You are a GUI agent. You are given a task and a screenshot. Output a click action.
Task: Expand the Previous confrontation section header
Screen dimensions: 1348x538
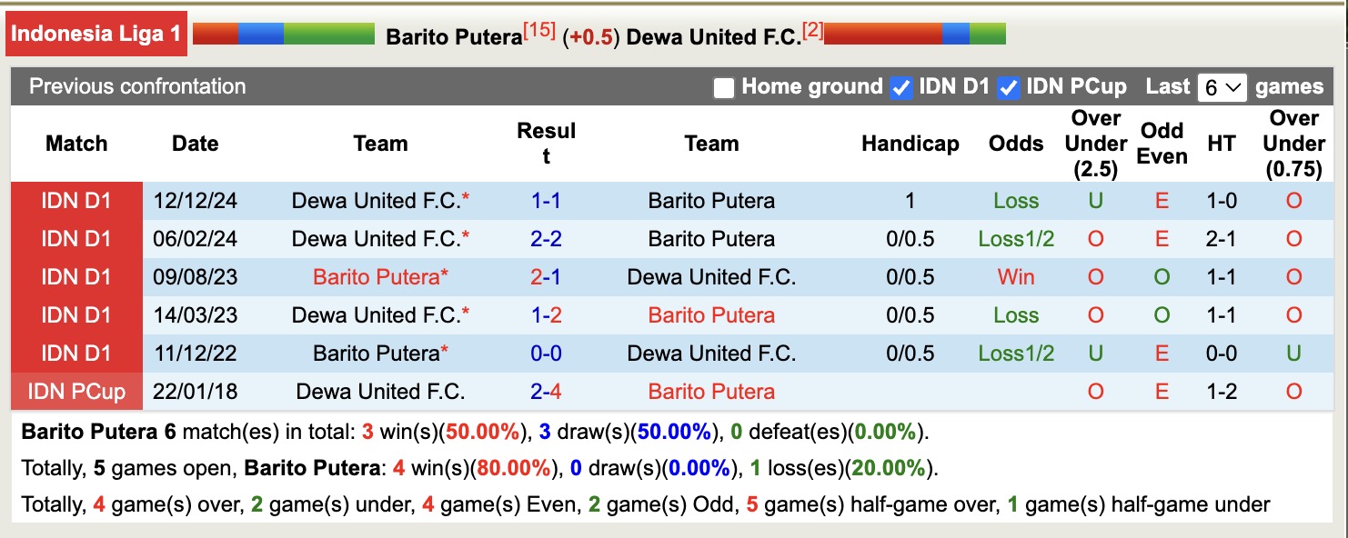[x=137, y=86]
